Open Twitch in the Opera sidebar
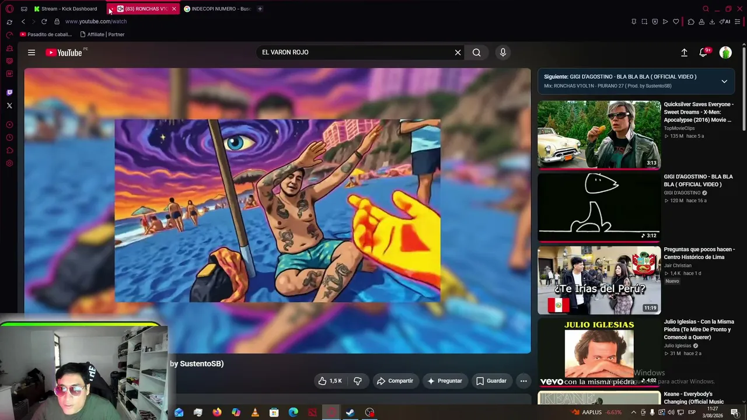 click(9, 92)
